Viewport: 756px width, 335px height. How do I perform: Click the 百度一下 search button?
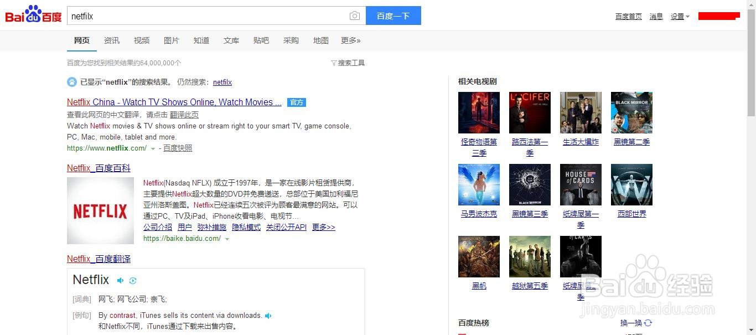click(393, 16)
